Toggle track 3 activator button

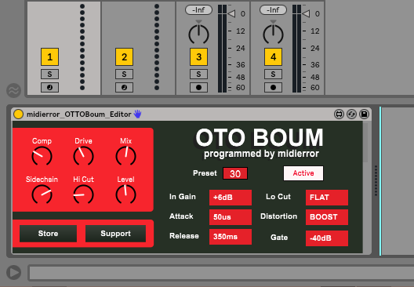198,56
